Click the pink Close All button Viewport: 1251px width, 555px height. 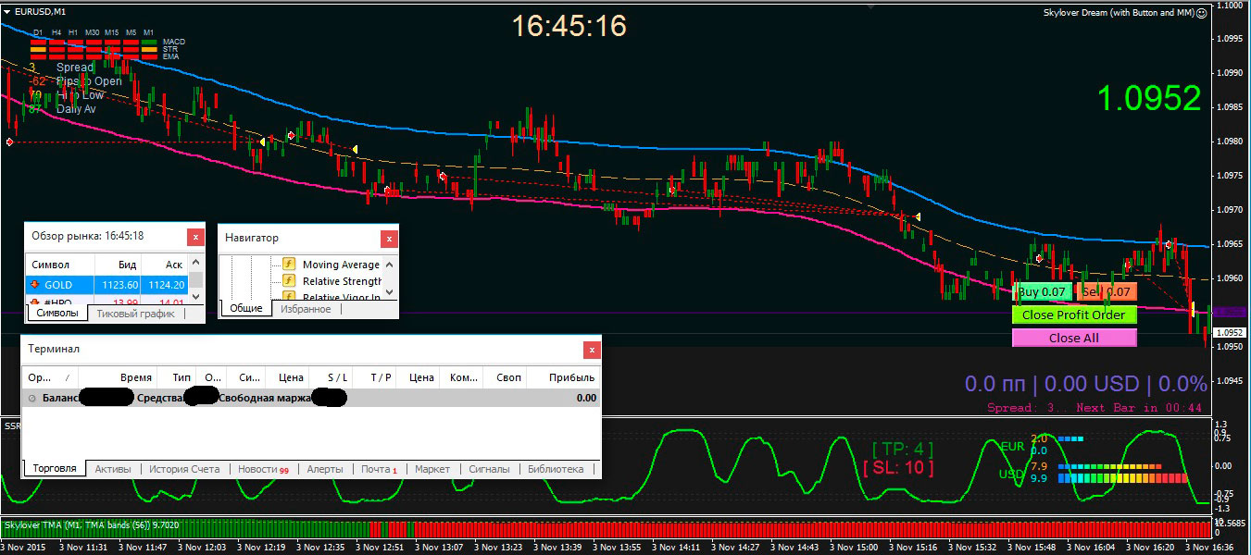(x=1074, y=338)
